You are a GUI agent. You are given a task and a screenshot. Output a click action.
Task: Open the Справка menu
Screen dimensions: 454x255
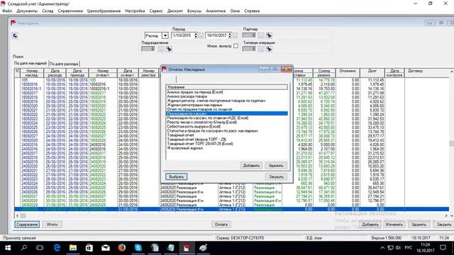[x=252, y=11]
